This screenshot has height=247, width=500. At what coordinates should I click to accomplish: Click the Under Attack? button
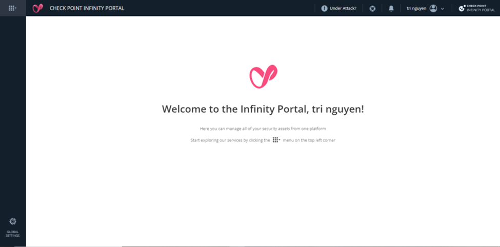(x=338, y=9)
